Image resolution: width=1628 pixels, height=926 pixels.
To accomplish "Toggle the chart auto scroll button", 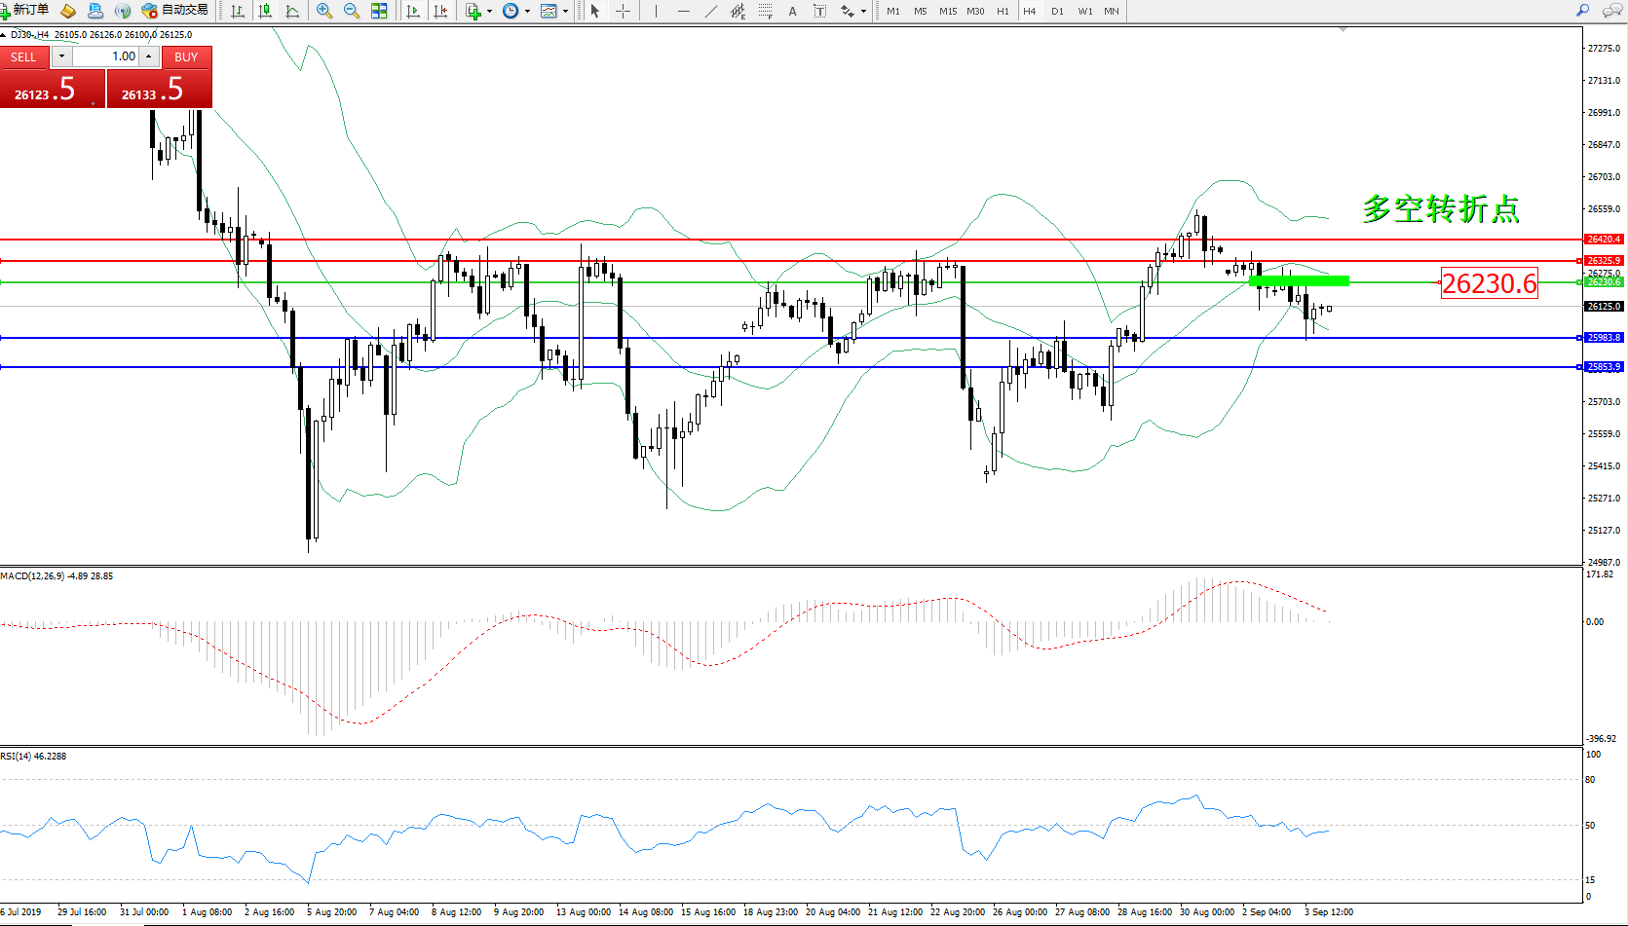I will [413, 11].
